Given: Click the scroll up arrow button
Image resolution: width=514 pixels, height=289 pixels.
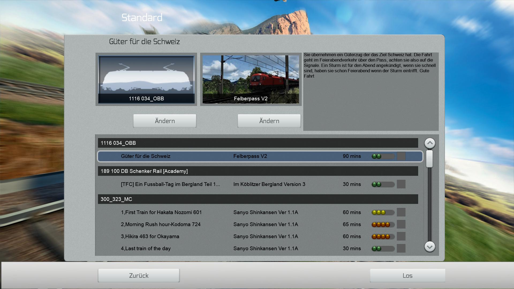Looking at the screenshot, I should 430,143.
